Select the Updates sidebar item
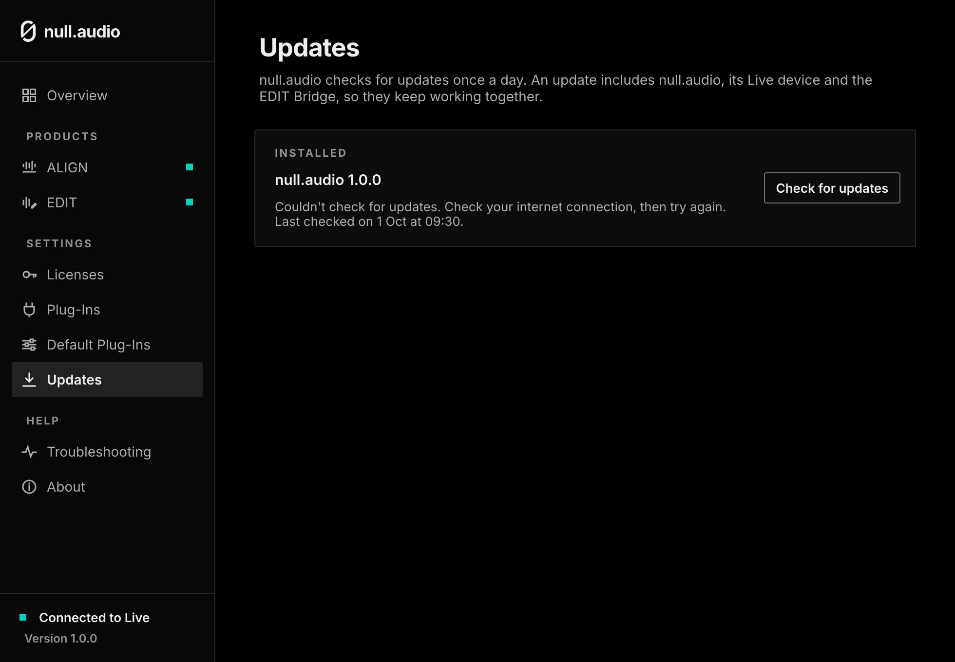Viewport: 955px width, 662px height. [107, 380]
